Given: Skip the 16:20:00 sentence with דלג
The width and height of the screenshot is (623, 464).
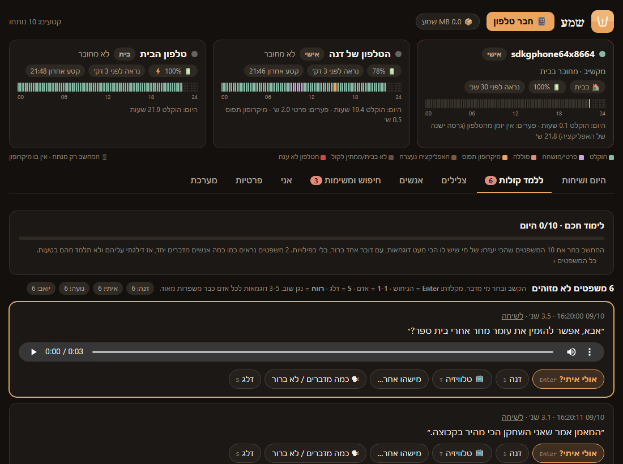Looking at the screenshot, I should pyautogui.click(x=245, y=380).
